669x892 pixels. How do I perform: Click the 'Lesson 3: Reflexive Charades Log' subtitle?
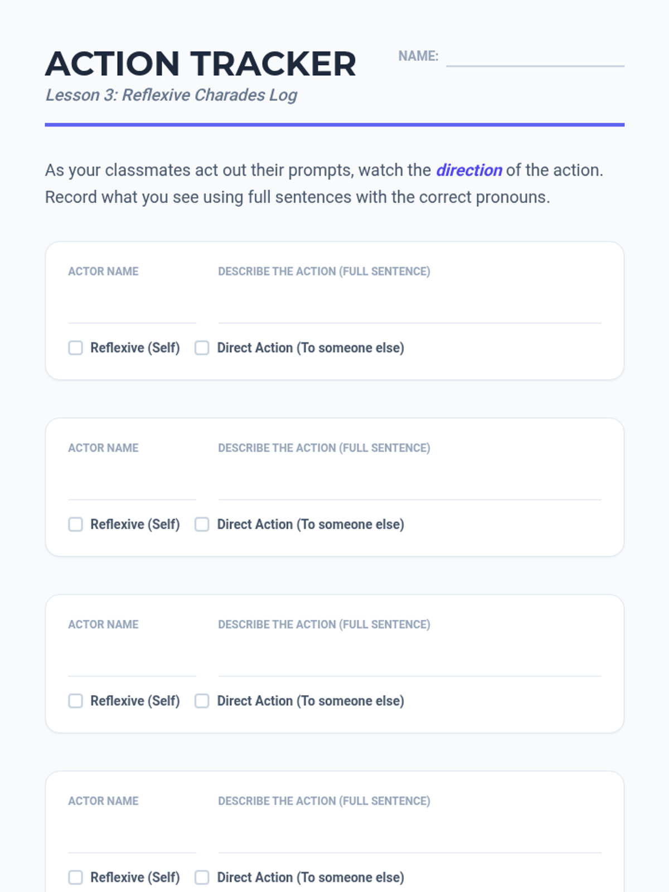coord(171,95)
